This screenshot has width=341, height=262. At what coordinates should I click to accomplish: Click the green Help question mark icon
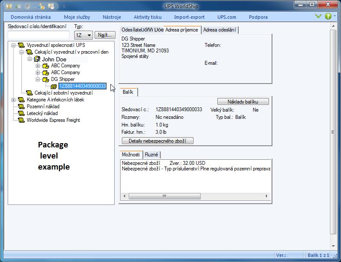[x=328, y=16]
